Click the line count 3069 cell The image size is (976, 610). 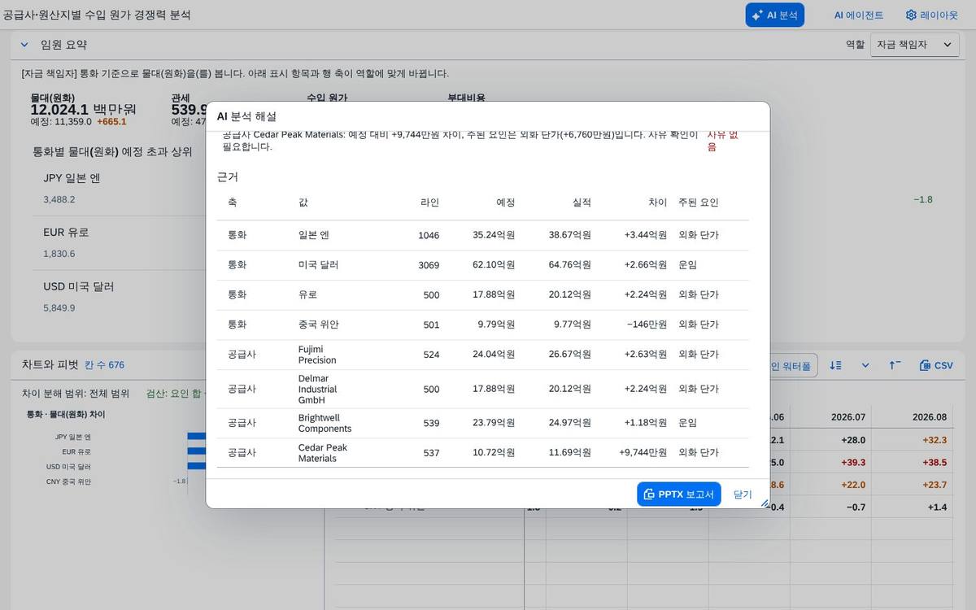pyautogui.click(x=429, y=265)
